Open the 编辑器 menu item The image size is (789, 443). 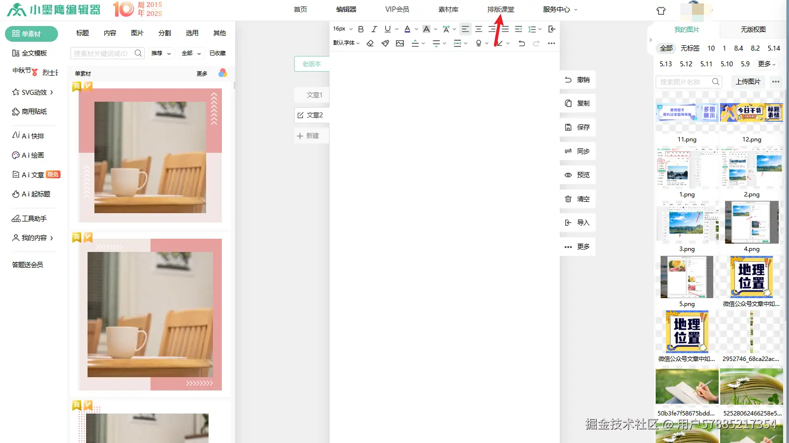[x=346, y=9]
